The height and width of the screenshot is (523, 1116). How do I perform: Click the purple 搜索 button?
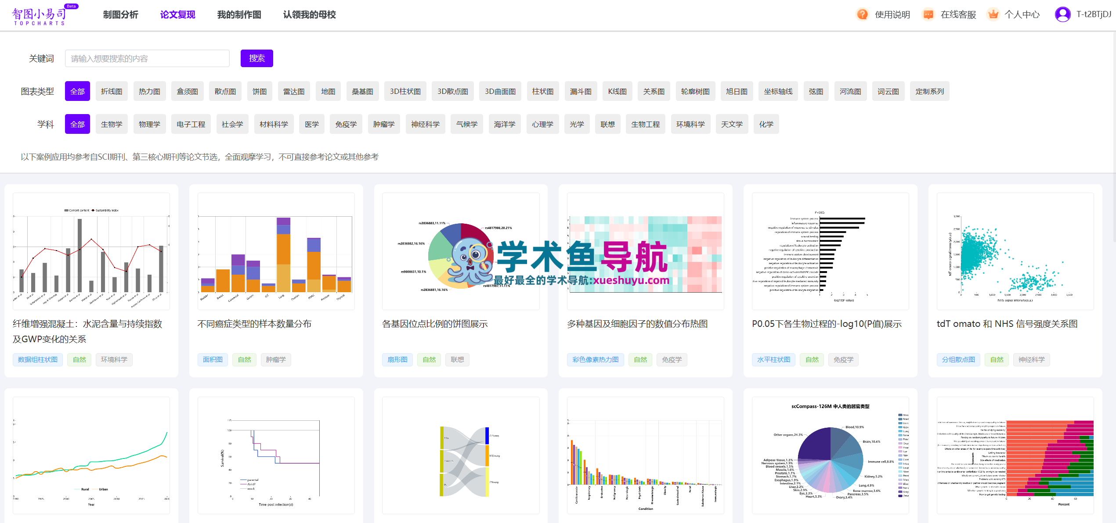pos(257,58)
